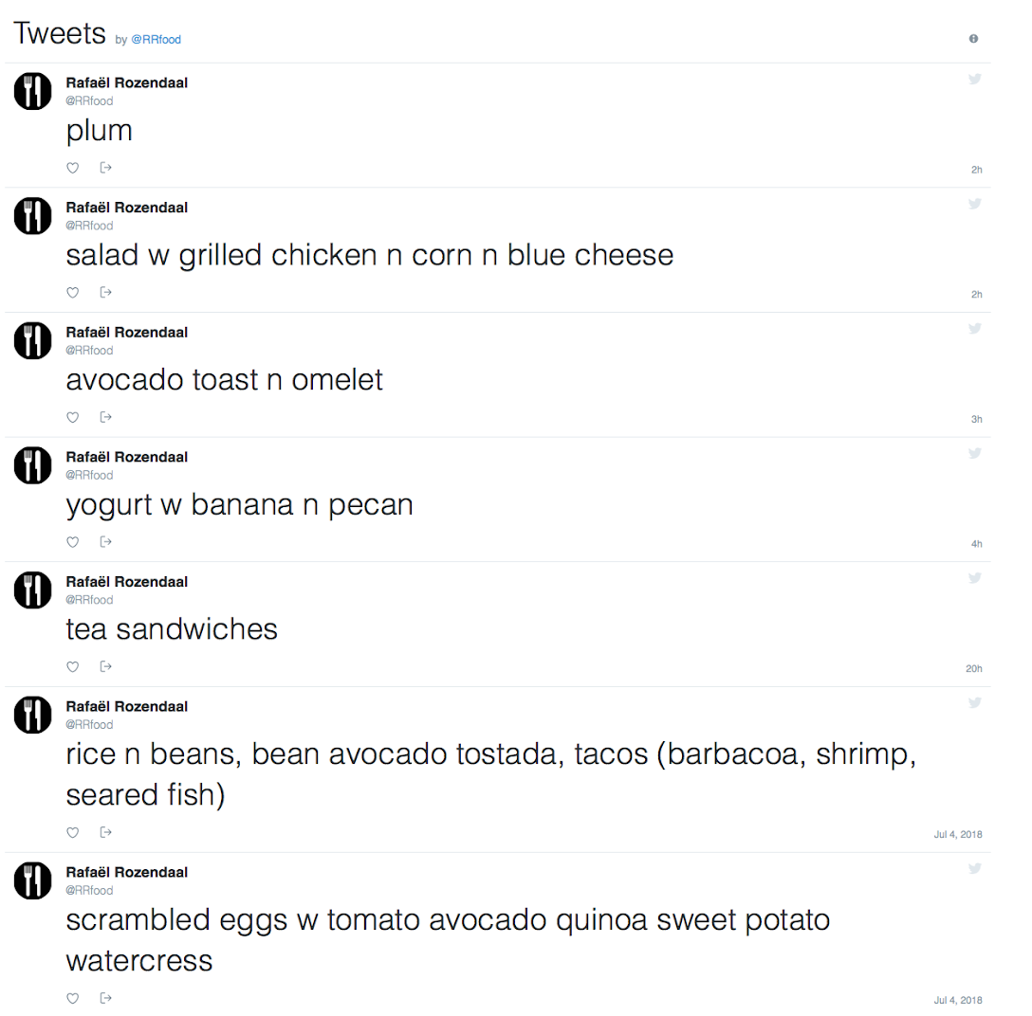
Task: Open the 20h timestamp on tea sandwiches tweet
Action: (974, 669)
